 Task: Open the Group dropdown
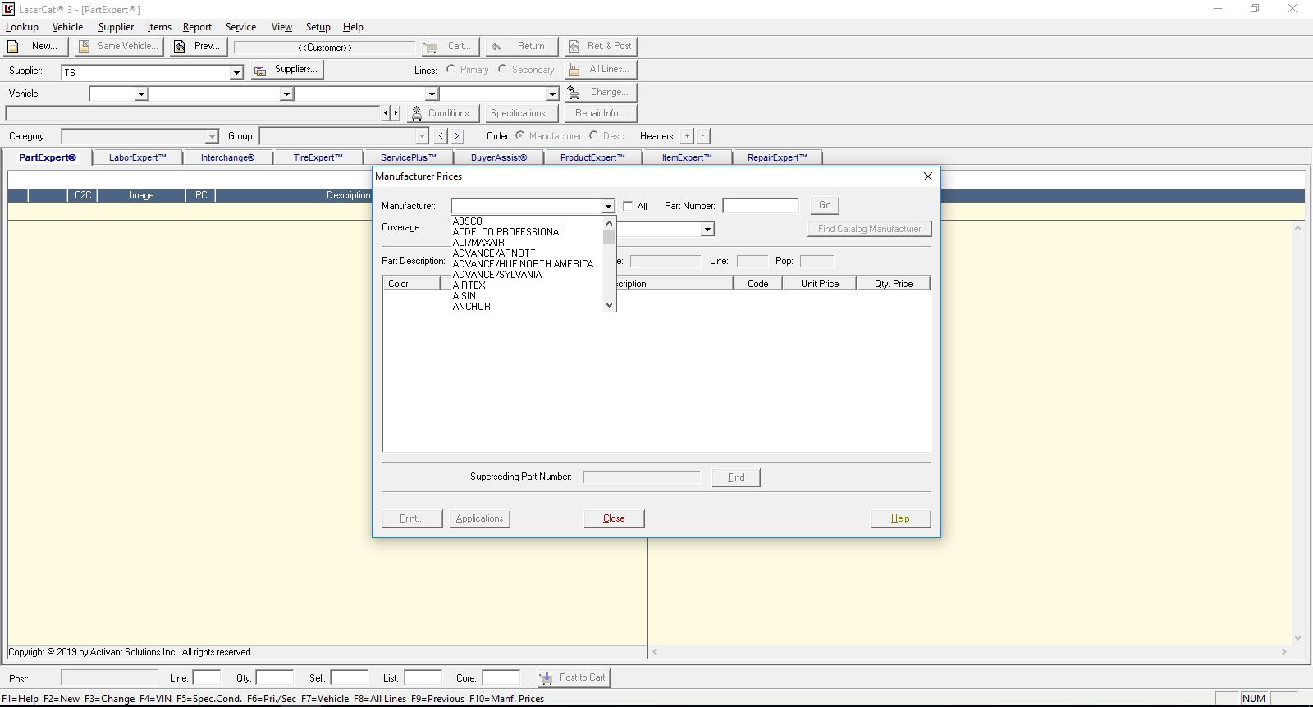(422, 136)
